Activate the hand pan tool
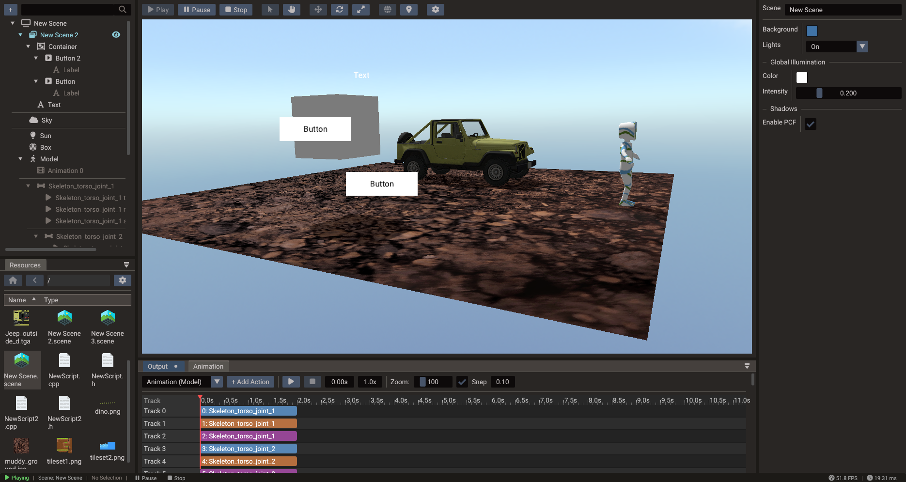Screen dimensions: 906x482 [291, 10]
